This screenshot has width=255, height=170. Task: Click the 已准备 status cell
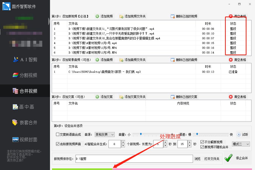point(233,72)
